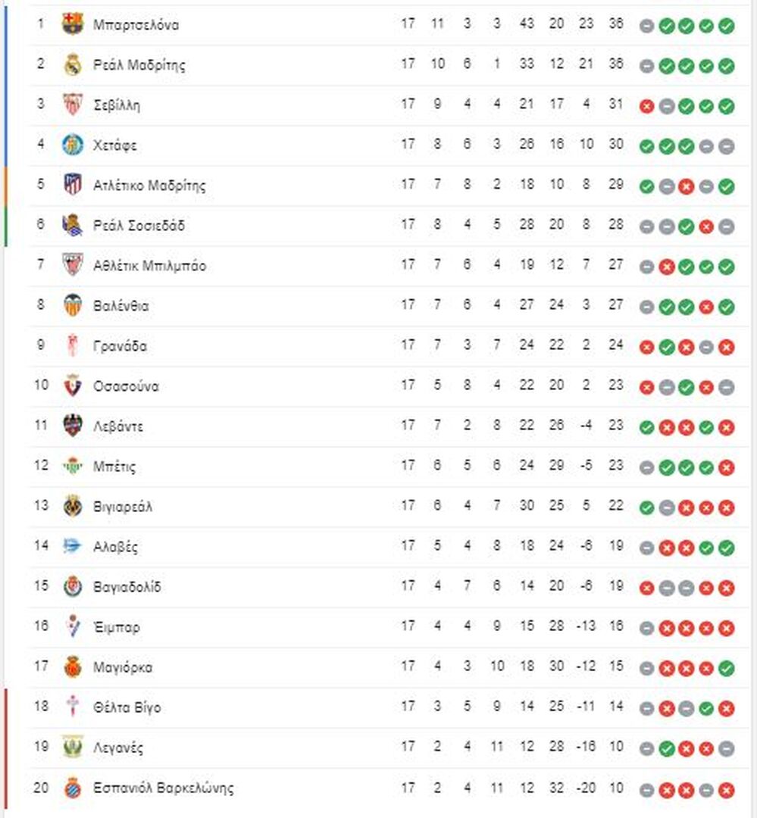Click the Λεγανές team name
The image size is (757, 818).
117,748
